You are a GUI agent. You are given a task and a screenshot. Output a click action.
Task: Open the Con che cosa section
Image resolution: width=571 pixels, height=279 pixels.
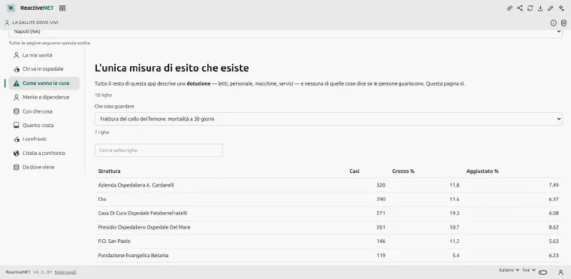44,111
